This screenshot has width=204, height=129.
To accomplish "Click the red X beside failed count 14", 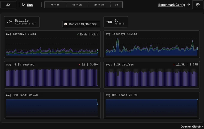I will [79, 65].
